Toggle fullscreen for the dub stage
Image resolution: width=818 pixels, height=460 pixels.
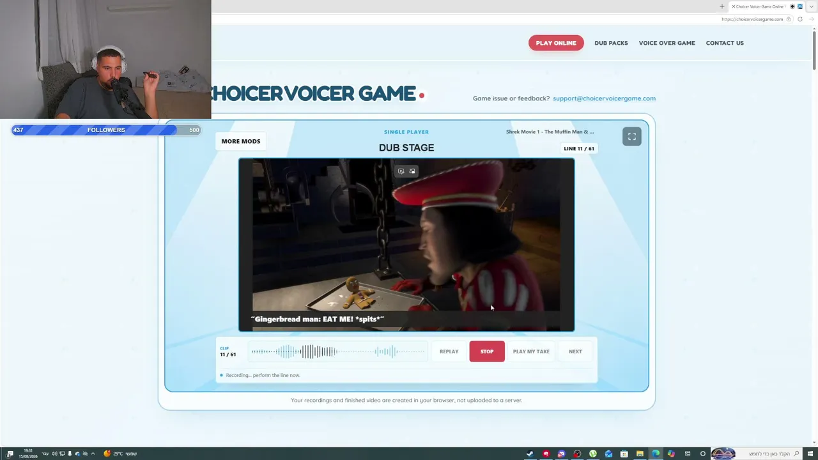pos(632,136)
